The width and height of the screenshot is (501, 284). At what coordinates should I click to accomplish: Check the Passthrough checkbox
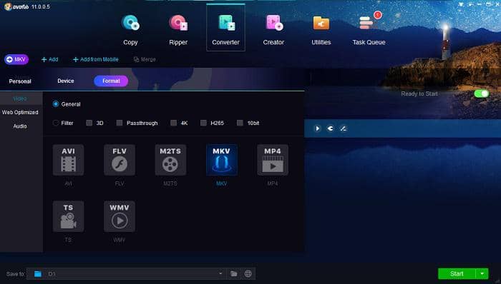(120, 123)
